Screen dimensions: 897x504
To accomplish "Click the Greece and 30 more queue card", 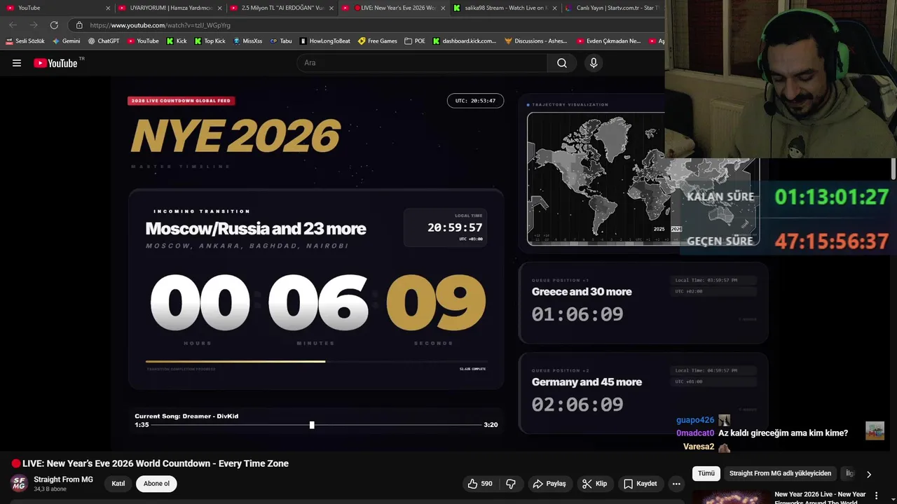I will coord(643,303).
